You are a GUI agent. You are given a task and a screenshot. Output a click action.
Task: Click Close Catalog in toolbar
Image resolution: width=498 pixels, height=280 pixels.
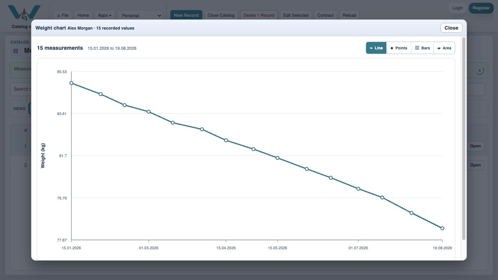coord(221,15)
